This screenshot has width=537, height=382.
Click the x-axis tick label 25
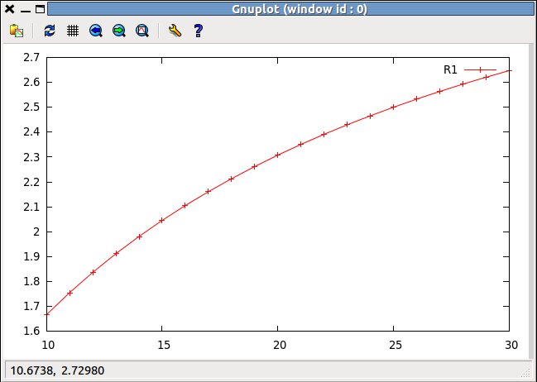point(395,344)
